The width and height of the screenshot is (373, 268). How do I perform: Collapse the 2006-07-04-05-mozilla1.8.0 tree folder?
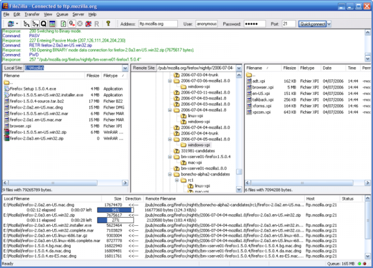(x=170, y=140)
